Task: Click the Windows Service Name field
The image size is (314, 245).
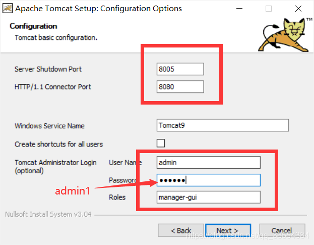Action: pos(223,125)
